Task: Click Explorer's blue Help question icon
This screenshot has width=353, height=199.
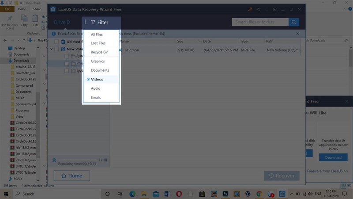Action: tap(350, 9)
